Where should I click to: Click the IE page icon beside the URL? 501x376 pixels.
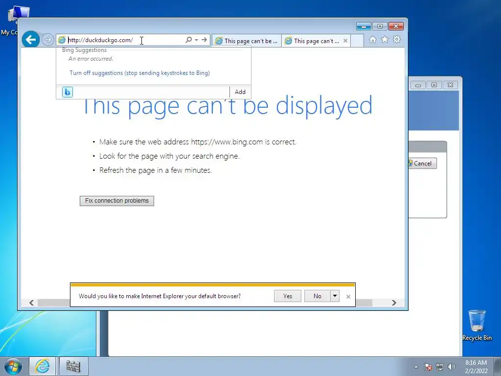pyautogui.click(x=62, y=40)
